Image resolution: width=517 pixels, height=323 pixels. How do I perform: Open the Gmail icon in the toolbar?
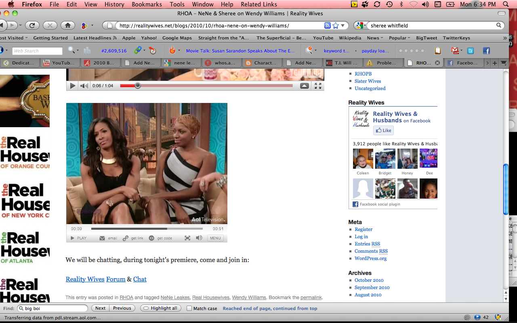tap(455, 51)
